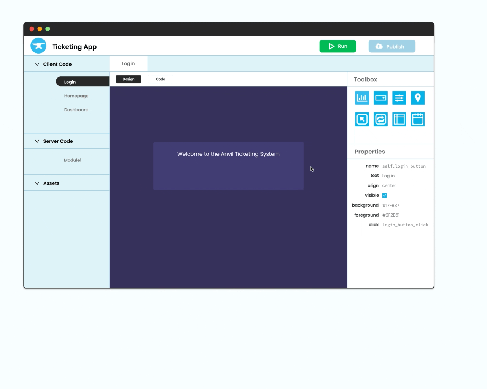The image size is (487, 389).
Task: Pick the dropdown menu component in Toolbox
Action: pos(380,98)
